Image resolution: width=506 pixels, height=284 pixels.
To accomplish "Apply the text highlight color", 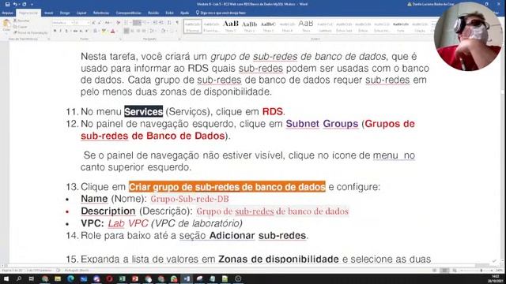I will point(104,31).
